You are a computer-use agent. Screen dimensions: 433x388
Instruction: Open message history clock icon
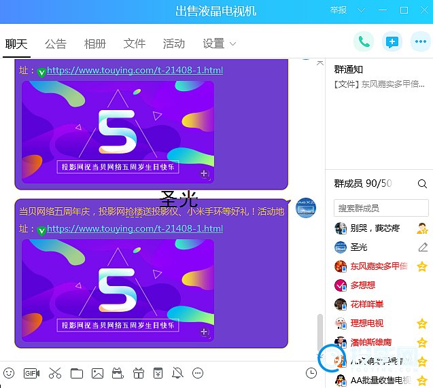311,373
